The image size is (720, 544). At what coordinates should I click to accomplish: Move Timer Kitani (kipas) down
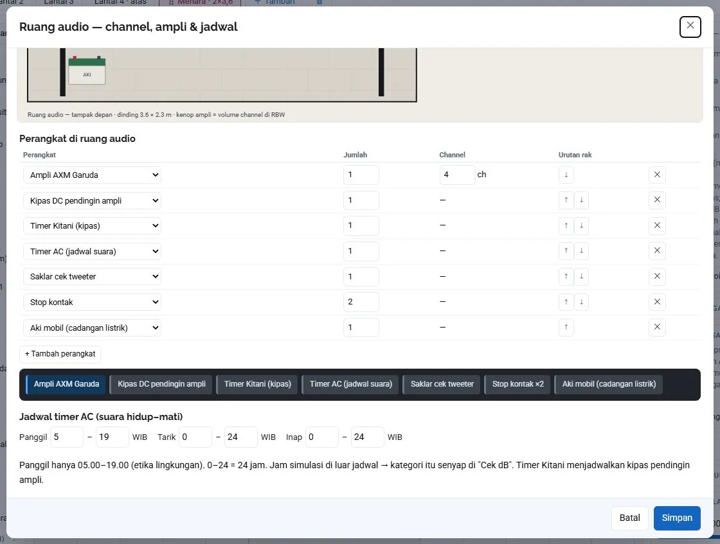click(581, 225)
